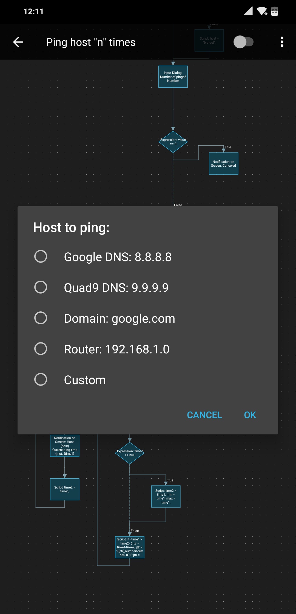Tap the Script time2 = time1; min block

[x=166, y=496]
